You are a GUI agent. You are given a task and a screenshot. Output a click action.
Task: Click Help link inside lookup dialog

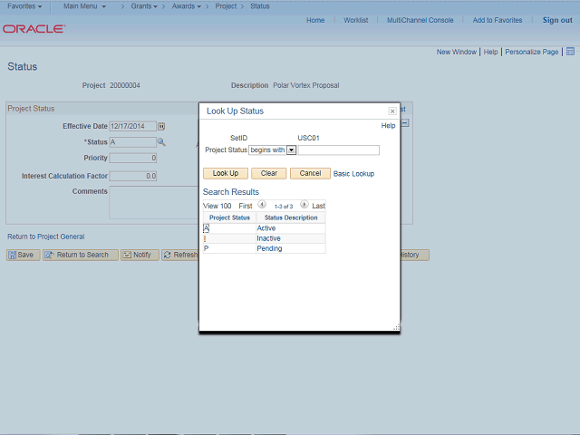tap(388, 126)
